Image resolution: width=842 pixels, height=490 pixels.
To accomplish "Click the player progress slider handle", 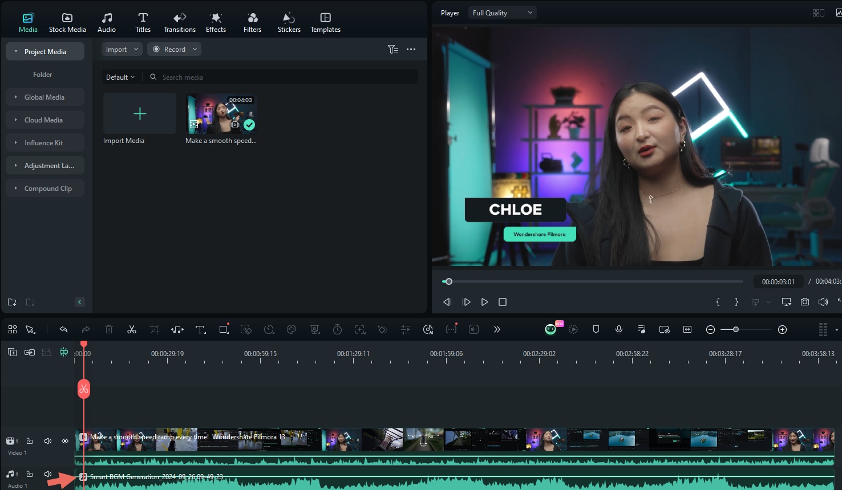I will click(x=449, y=281).
